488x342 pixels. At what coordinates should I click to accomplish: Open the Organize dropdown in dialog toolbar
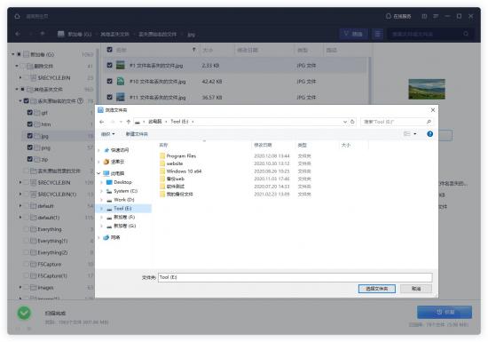point(107,134)
